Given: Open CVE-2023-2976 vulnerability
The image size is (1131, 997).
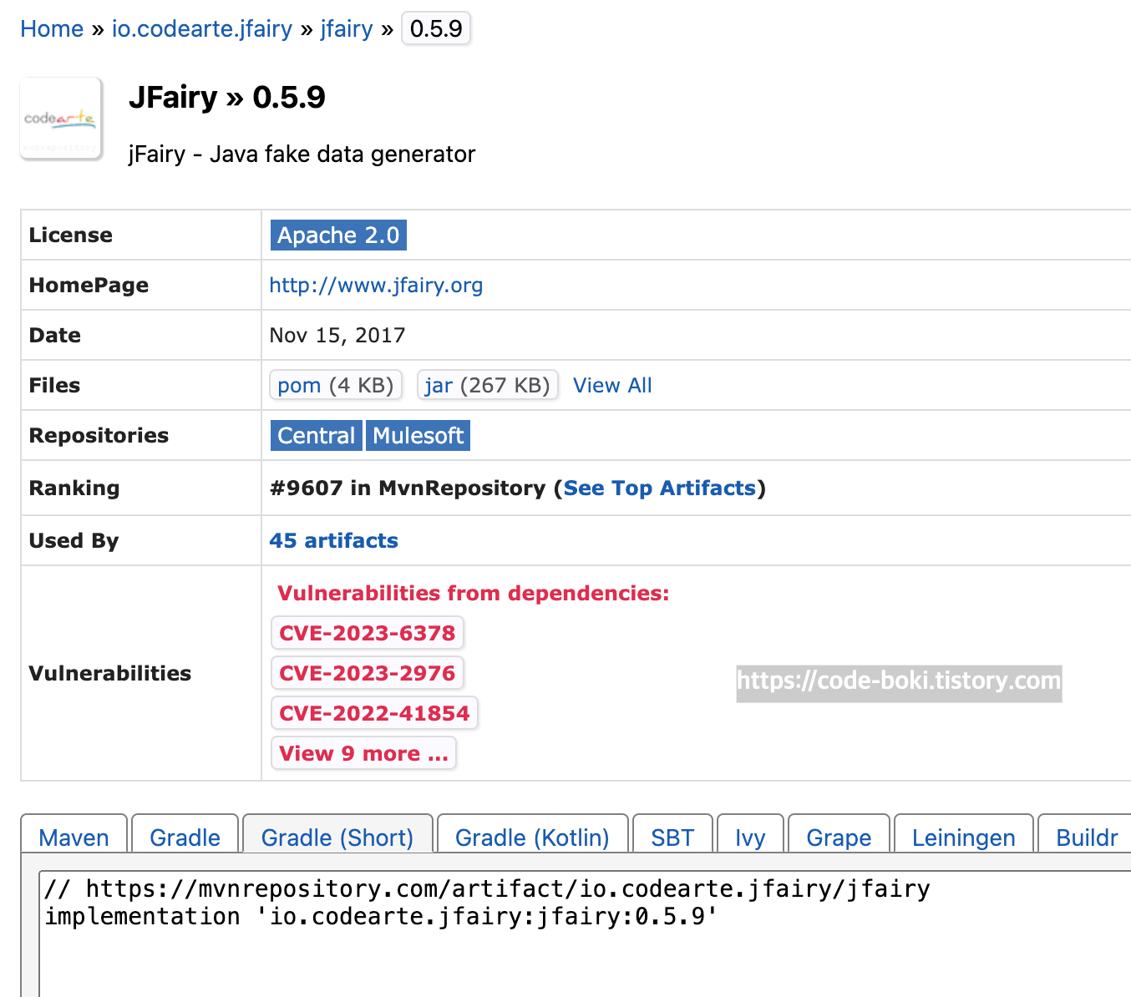Looking at the screenshot, I should point(368,673).
